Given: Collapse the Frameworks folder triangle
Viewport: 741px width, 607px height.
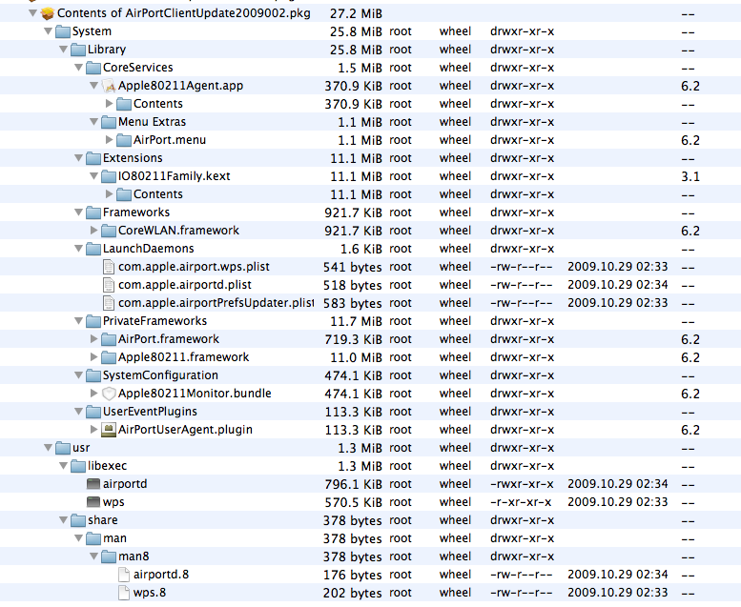Looking at the screenshot, I should (x=78, y=212).
